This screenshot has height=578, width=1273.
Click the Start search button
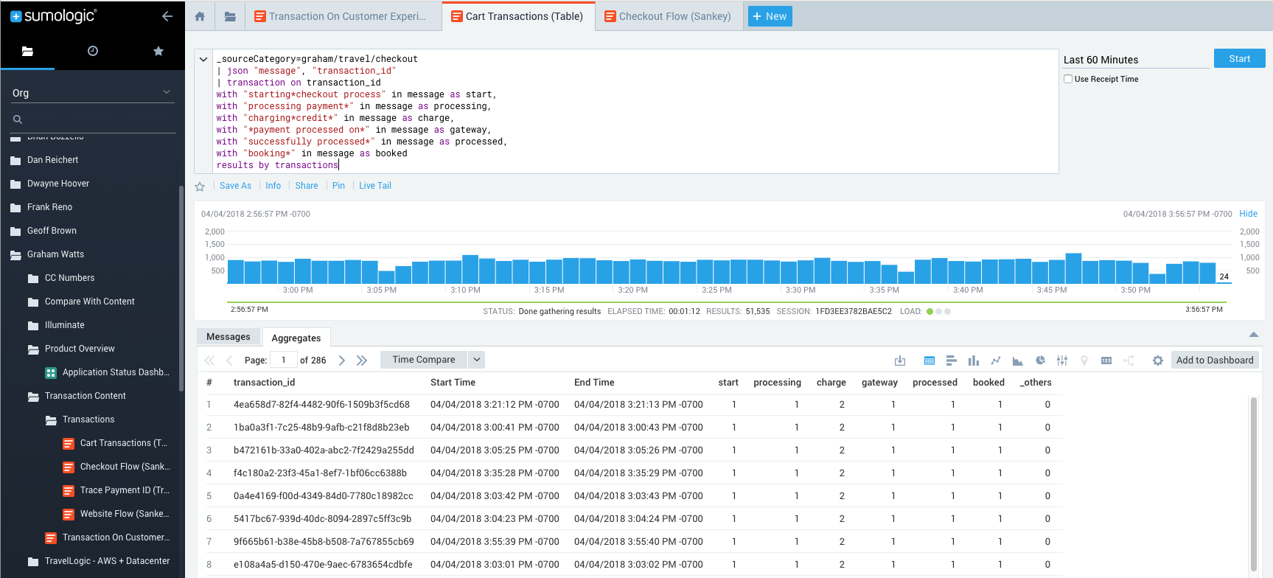pyautogui.click(x=1239, y=59)
